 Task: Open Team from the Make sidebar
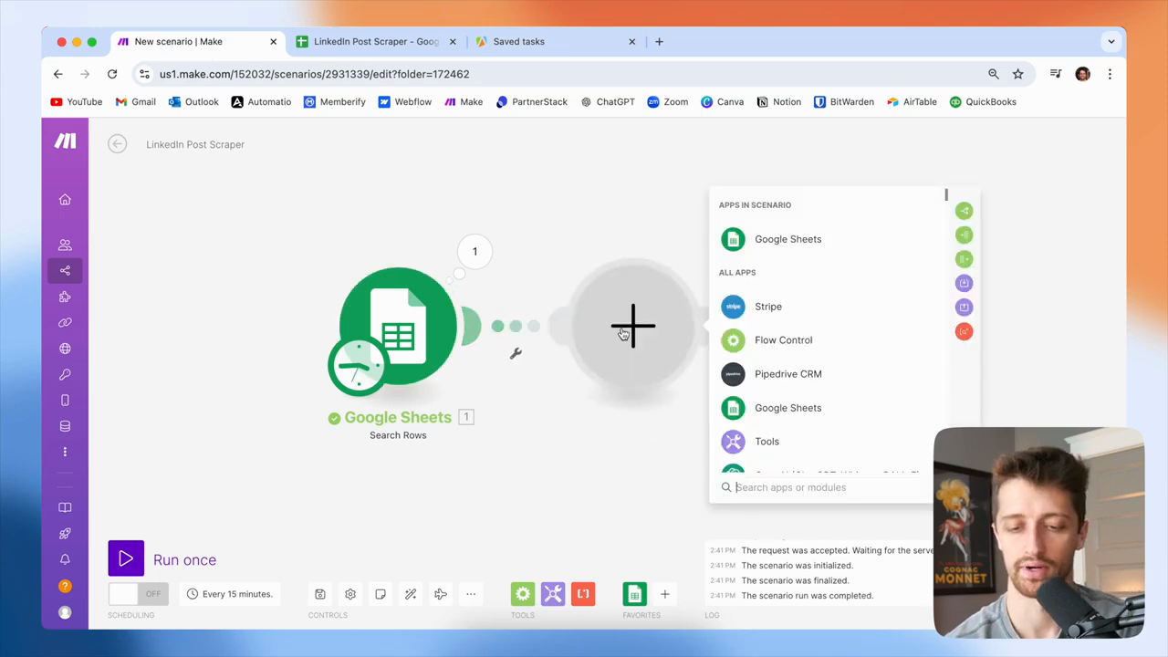pyautogui.click(x=65, y=245)
